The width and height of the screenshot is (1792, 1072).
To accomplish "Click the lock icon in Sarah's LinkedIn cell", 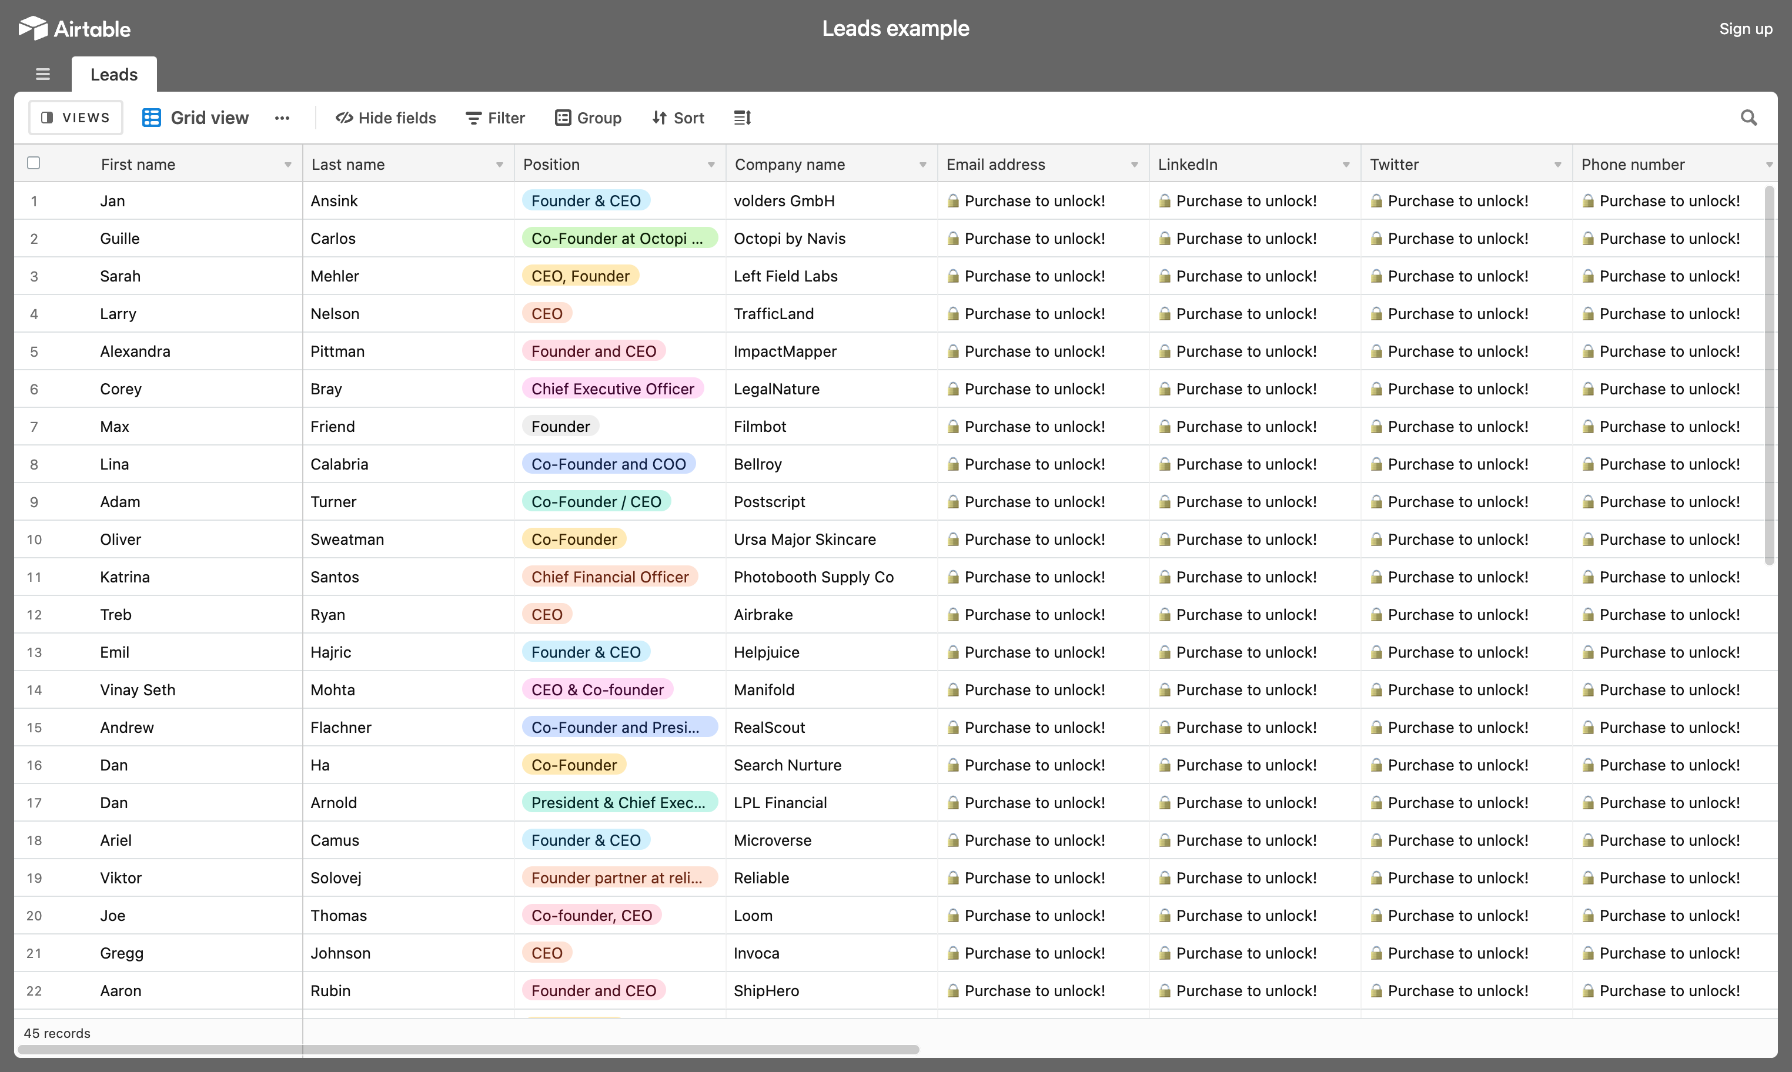I will 1165,276.
